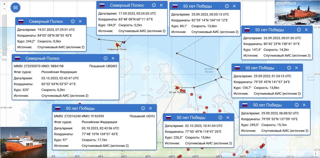Viewport: 320px width, 158px height.
Task: Select the 50 лет Победы ship marker on the map
Action: (x=177, y=88)
